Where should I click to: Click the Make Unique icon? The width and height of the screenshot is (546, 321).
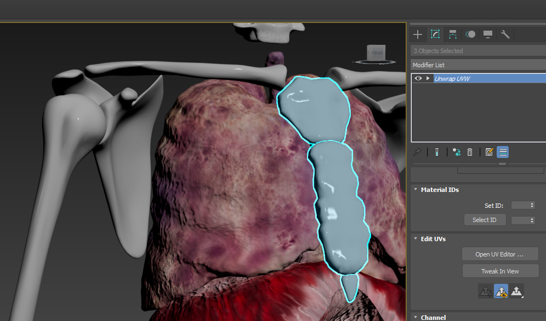[456, 152]
